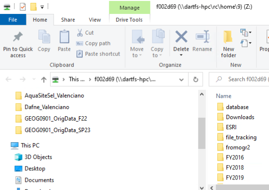Click the network drive icon in title bar

7,7
